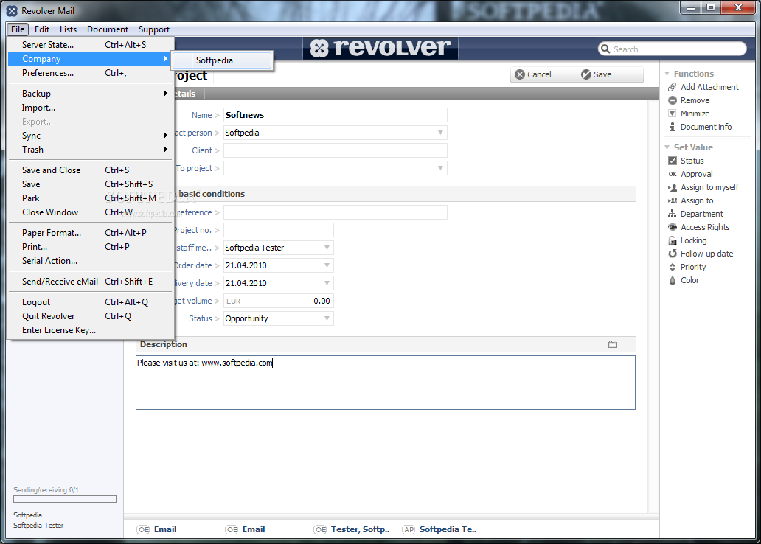
Task: Click the Name field containing Softnews
Action: (x=335, y=115)
